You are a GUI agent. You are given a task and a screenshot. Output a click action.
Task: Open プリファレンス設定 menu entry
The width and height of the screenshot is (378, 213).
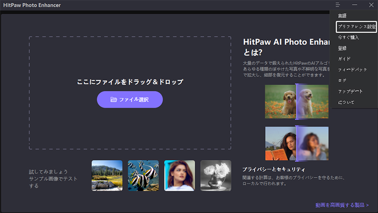(x=356, y=27)
